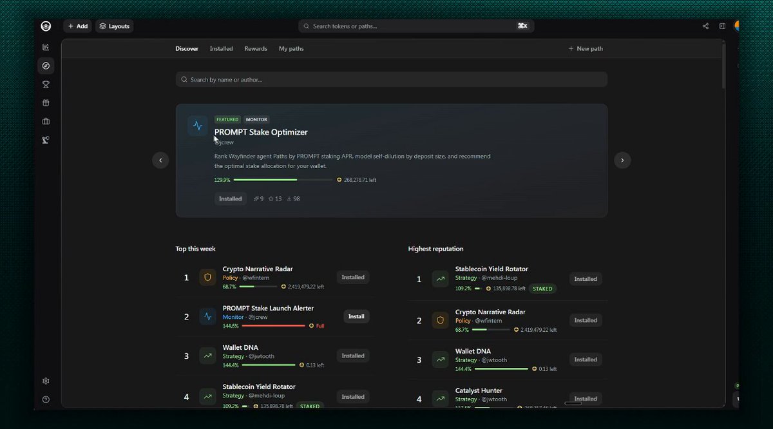Open @mehdi-loup author in Highest reputation list
Image resolution: width=773 pixels, height=429 pixels.
coord(499,278)
